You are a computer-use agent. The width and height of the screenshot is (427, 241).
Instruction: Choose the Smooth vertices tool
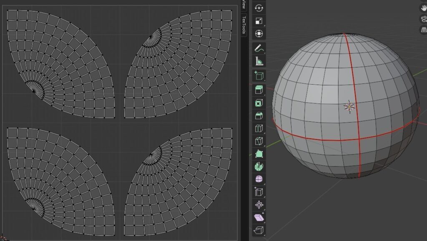click(x=259, y=179)
